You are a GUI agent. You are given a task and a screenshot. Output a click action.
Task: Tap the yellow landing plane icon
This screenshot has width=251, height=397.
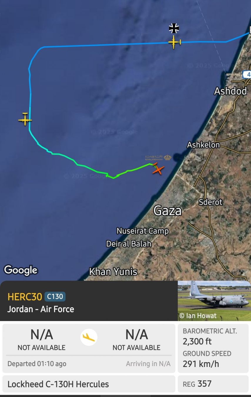pyautogui.click(x=89, y=337)
